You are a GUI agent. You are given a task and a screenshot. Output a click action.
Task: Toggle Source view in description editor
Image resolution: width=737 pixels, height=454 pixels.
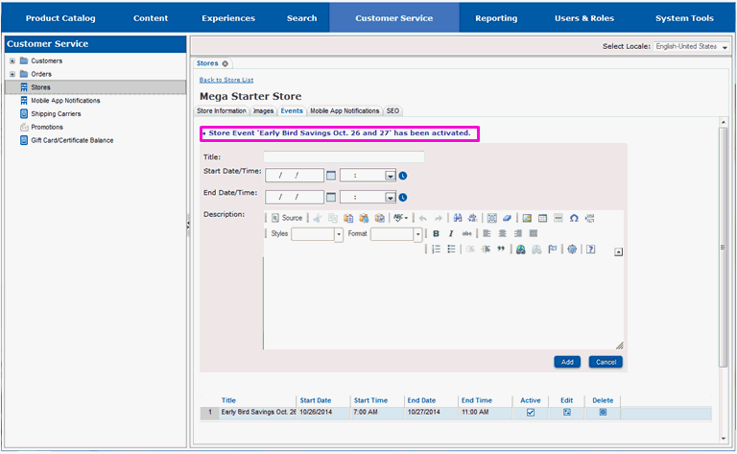(x=287, y=218)
